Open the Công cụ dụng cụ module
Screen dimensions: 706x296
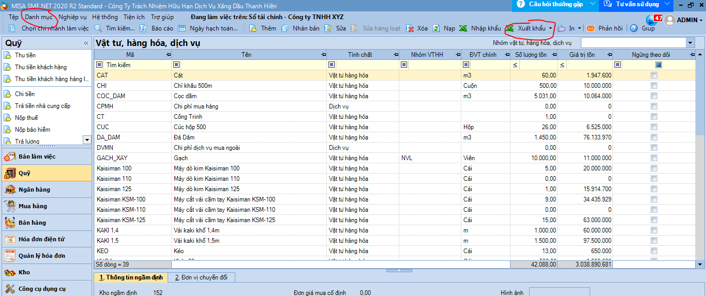tap(47, 289)
